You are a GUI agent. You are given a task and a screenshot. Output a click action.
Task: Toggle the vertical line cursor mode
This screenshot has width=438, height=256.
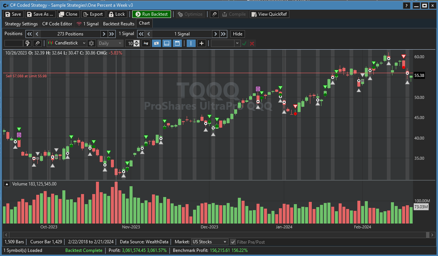[x=191, y=43]
